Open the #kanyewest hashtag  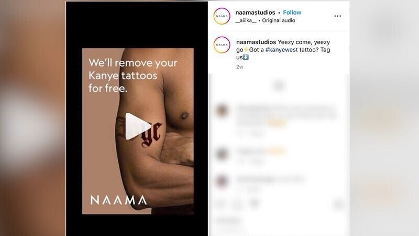click(x=281, y=49)
